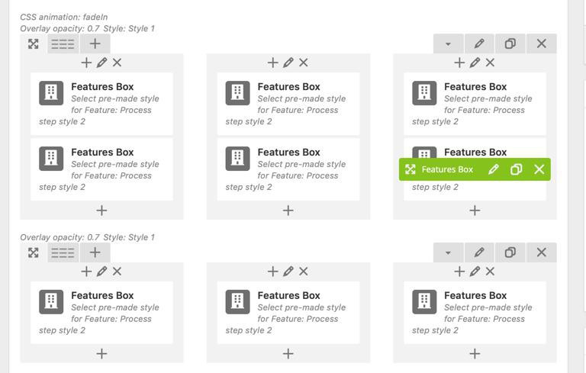Delete element via green toolbar X icon
The width and height of the screenshot is (586, 373).
click(x=539, y=169)
